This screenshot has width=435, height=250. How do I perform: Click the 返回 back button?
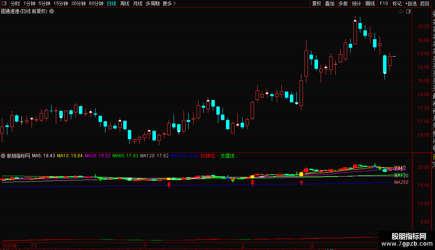425,3
